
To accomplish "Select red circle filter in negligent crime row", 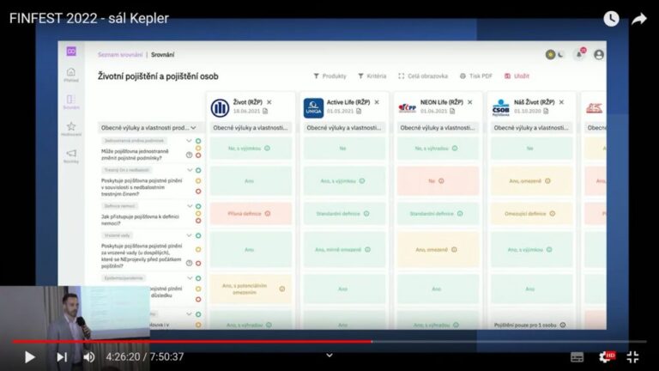I will (198, 192).
